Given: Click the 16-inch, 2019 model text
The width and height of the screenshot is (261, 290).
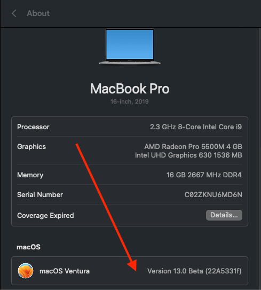Looking at the screenshot, I should [x=129, y=101].
